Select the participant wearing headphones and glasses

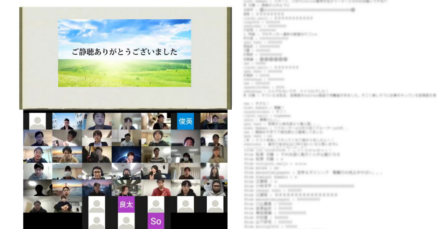tap(97, 171)
